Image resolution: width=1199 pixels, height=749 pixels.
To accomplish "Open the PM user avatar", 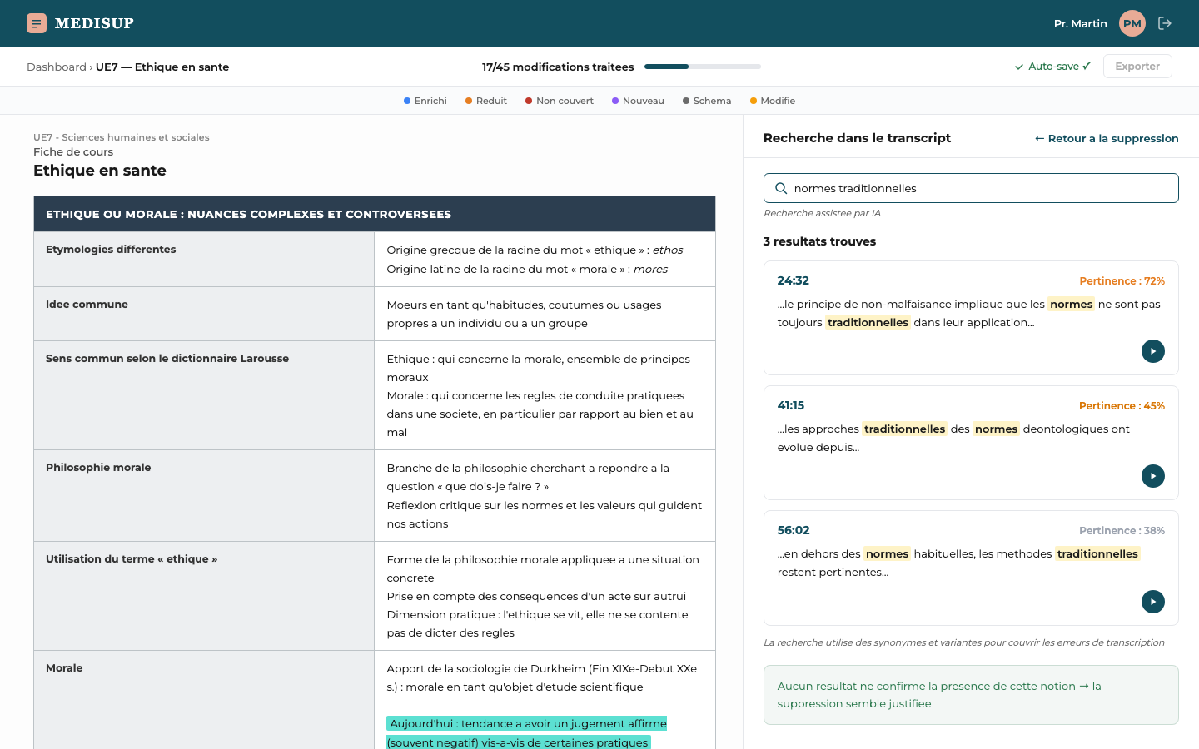I will point(1132,23).
